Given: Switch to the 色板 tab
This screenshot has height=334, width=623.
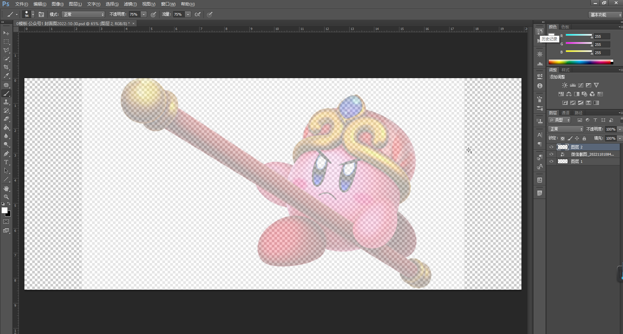Looking at the screenshot, I should [565, 27].
